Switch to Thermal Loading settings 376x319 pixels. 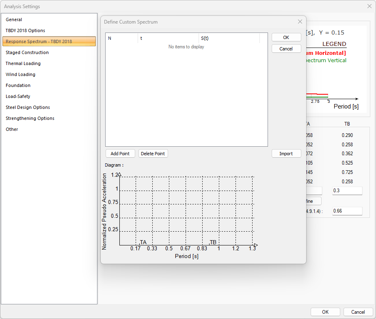pyautogui.click(x=23, y=63)
